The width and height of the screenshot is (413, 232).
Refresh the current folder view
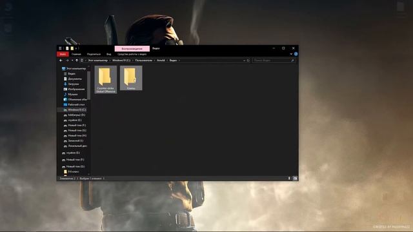(x=248, y=61)
